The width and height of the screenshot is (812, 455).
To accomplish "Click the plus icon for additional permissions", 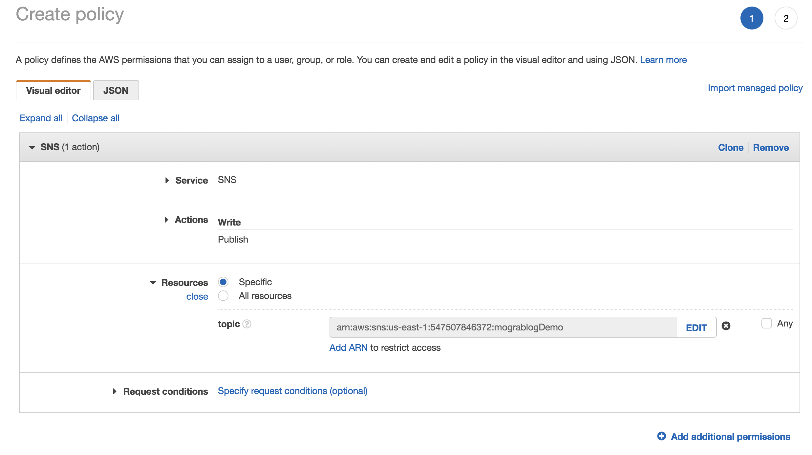I will (662, 436).
